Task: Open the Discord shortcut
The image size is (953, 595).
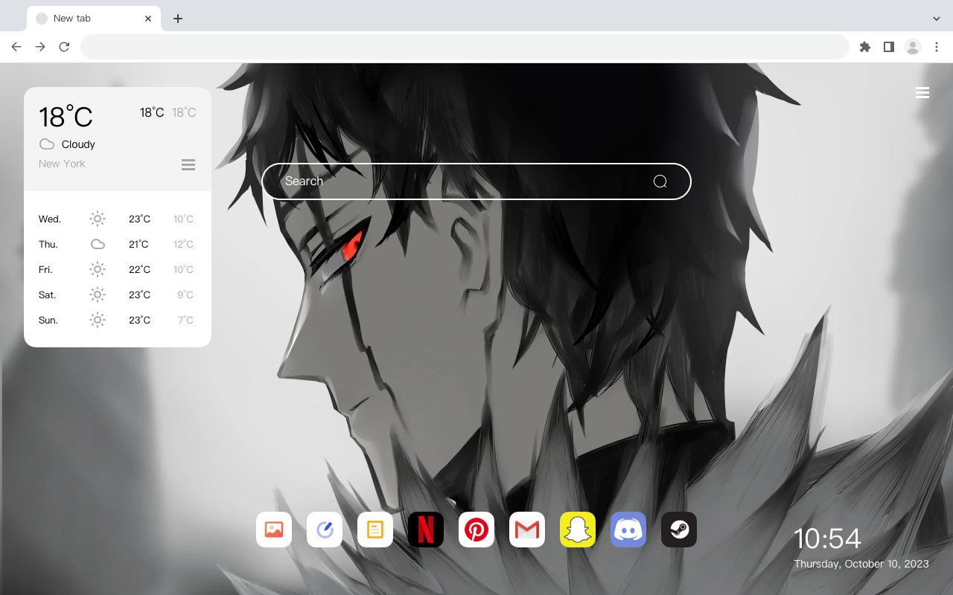Action: pyautogui.click(x=628, y=530)
